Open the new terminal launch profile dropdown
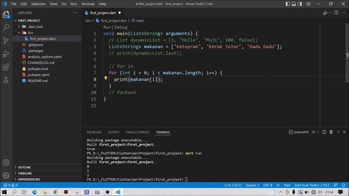This screenshot has width=349, height=196. [x=317, y=132]
